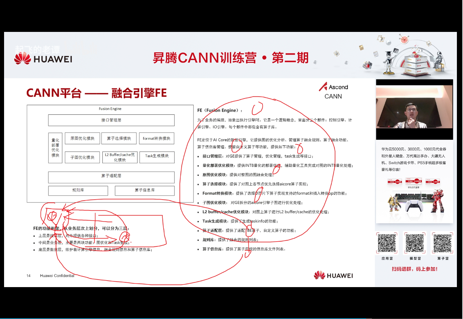Screen dimensions: 463x319
Task: Click the 应用营 QR code
Action: (x=387, y=243)
